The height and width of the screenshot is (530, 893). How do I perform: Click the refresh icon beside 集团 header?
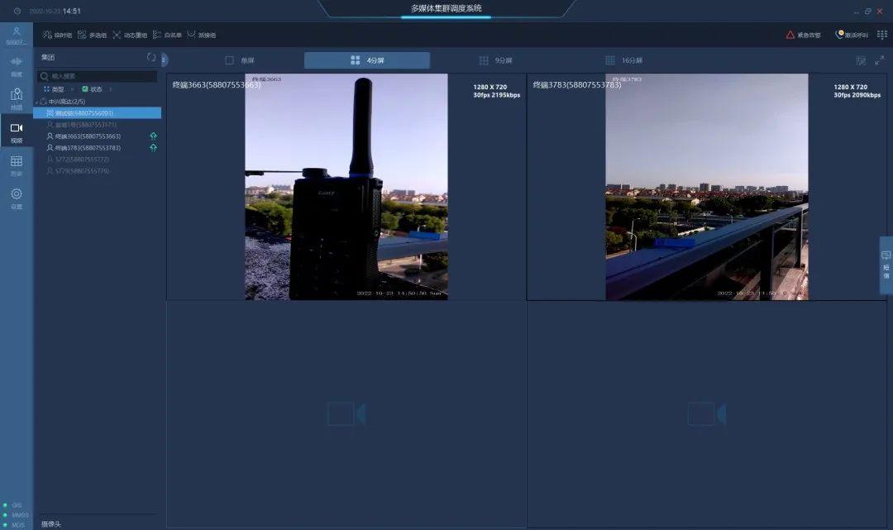(x=151, y=57)
